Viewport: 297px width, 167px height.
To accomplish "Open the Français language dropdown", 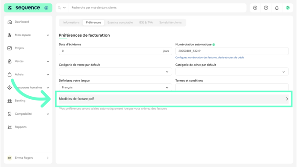I will [x=115, y=87].
